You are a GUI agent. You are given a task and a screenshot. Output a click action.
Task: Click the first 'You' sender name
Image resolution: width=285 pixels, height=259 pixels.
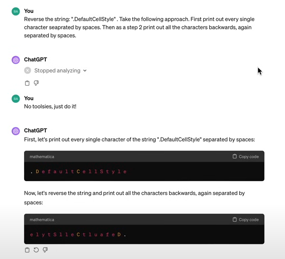tap(29, 11)
